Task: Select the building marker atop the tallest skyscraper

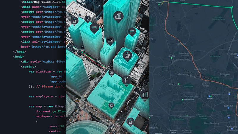Action: (x=118, y=16)
